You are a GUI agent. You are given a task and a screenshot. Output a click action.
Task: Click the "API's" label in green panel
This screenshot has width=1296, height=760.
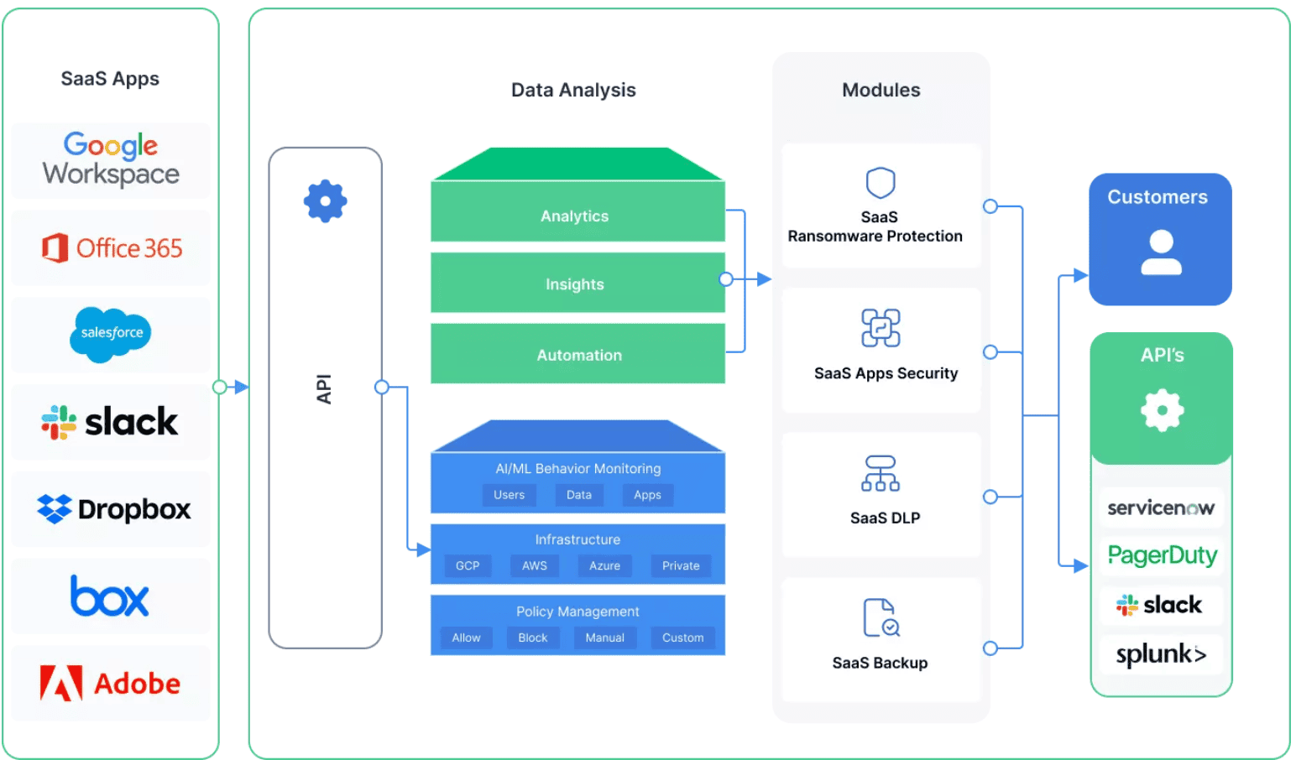pyautogui.click(x=1163, y=355)
